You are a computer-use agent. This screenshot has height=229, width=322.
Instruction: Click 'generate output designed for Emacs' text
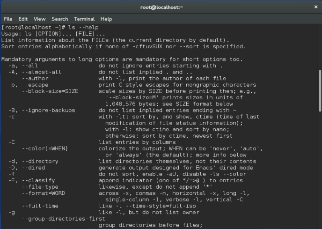pos(157,168)
